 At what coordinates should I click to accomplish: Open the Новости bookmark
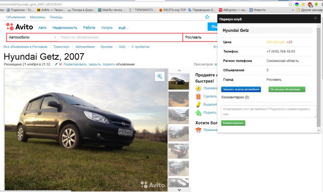point(257,10)
